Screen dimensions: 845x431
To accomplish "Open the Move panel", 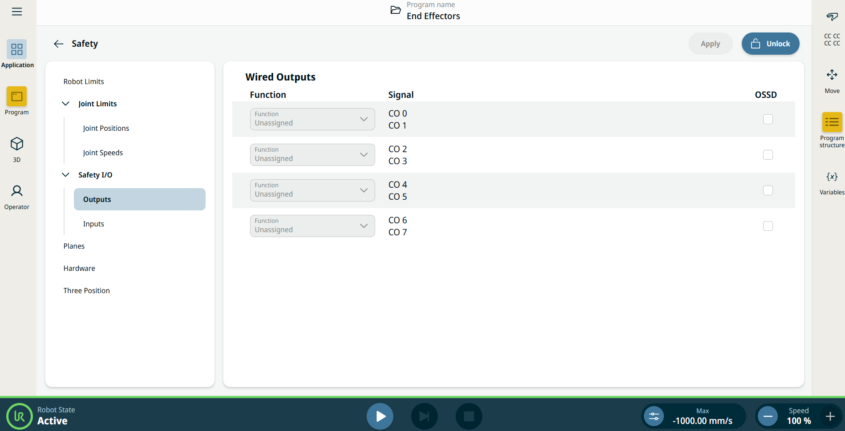I will point(832,81).
